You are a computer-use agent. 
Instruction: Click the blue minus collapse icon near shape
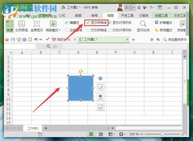tap(100, 79)
